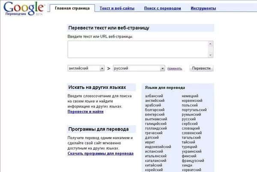This screenshot has height=172, width=257.
Task: Click вьетнамский in the language list
Action: (x=156, y=119)
